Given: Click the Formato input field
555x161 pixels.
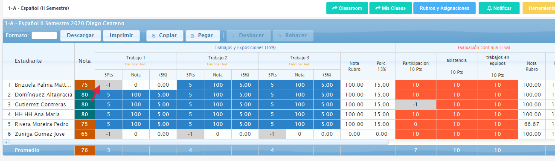Looking at the screenshot, I should [x=44, y=35].
